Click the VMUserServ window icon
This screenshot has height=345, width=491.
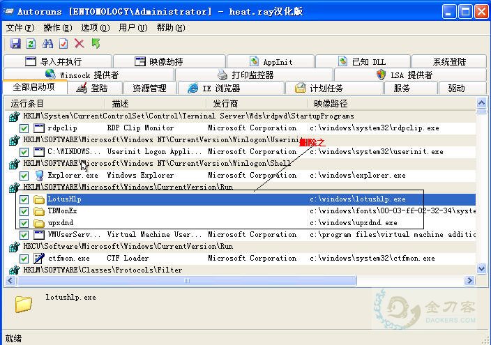39,235
